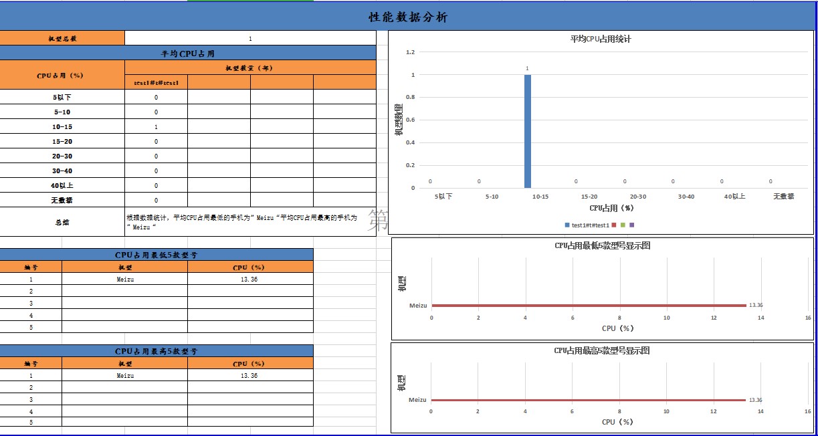Click the red legend swatch in average CPU chart
Screen dimensions: 818x436
pyautogui.click(x=614, y=225)
